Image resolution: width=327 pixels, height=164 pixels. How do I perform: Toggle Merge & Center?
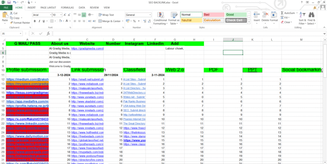coord(109,21)
